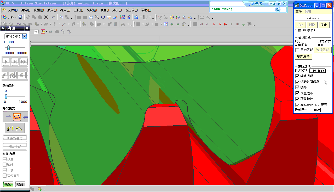
Task: Open the 分析(L) menu
Action: [117, 10]
